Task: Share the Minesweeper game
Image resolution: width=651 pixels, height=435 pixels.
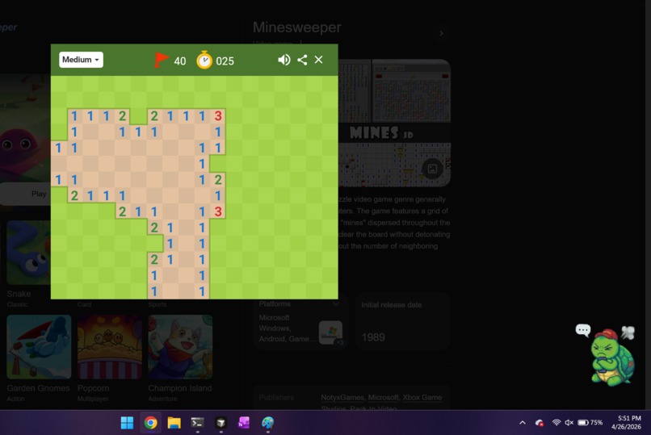Action: [302, 60]
